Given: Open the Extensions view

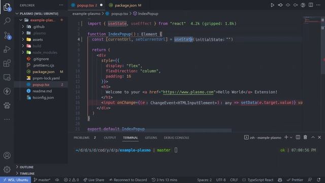Looking at the screenshot, I should point(7,63).
